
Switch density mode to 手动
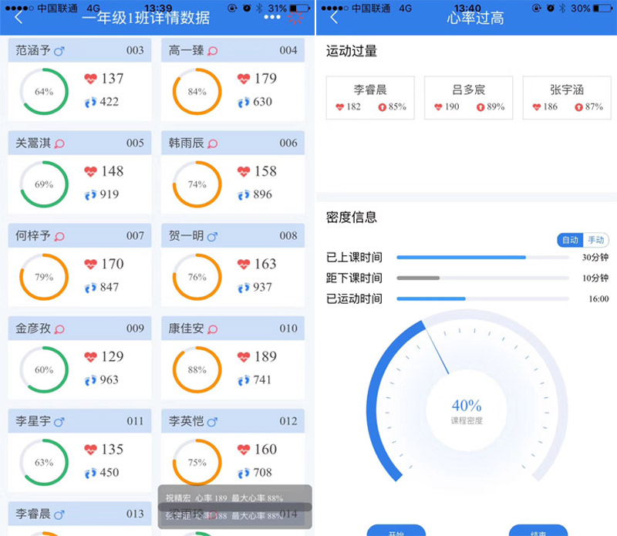(x=595, y=240)
